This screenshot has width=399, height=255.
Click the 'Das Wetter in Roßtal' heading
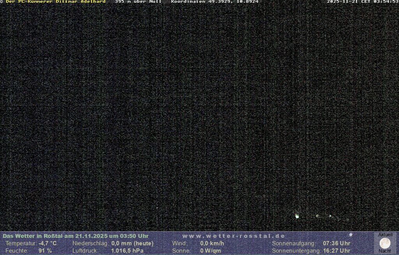[x=76, y=236]
